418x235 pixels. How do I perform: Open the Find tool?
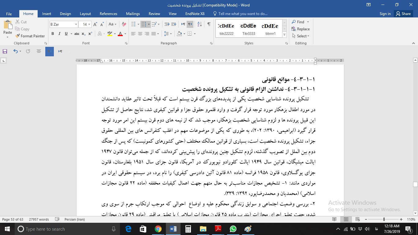click(x=299, y=22)
